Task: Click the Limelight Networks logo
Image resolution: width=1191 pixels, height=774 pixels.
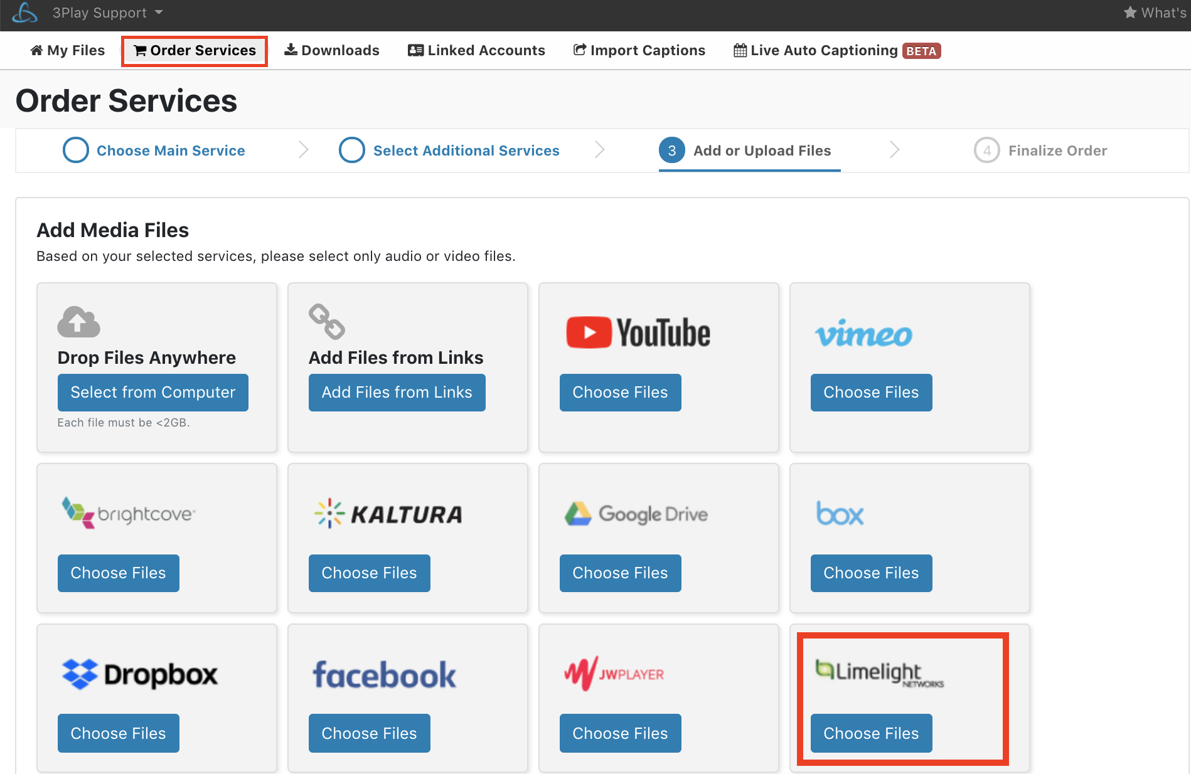Action: [879, 673]
